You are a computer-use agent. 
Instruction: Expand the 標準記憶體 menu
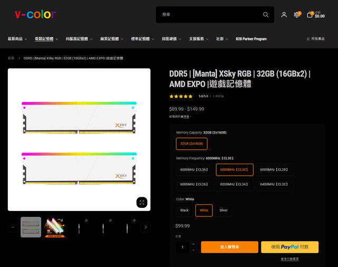click(143, 39)
